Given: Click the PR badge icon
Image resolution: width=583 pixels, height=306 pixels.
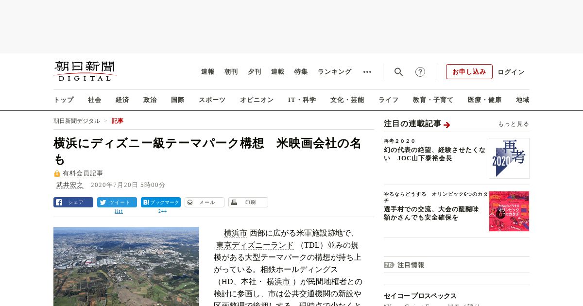Looking at the screenshot, I should click(x=389, y=265).
